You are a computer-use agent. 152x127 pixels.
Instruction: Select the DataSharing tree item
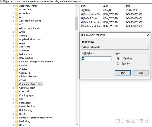[26, 110]
